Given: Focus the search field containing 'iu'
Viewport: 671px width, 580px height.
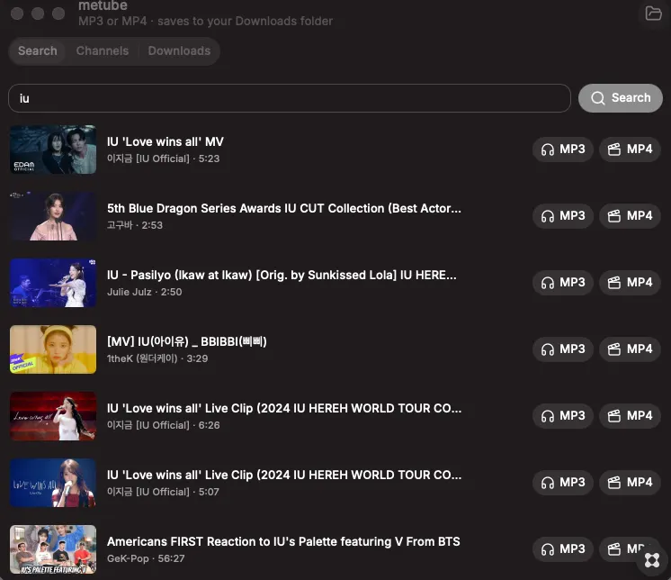Looking at the screenshot, I should pyautogui.click(x=290, y=98).
